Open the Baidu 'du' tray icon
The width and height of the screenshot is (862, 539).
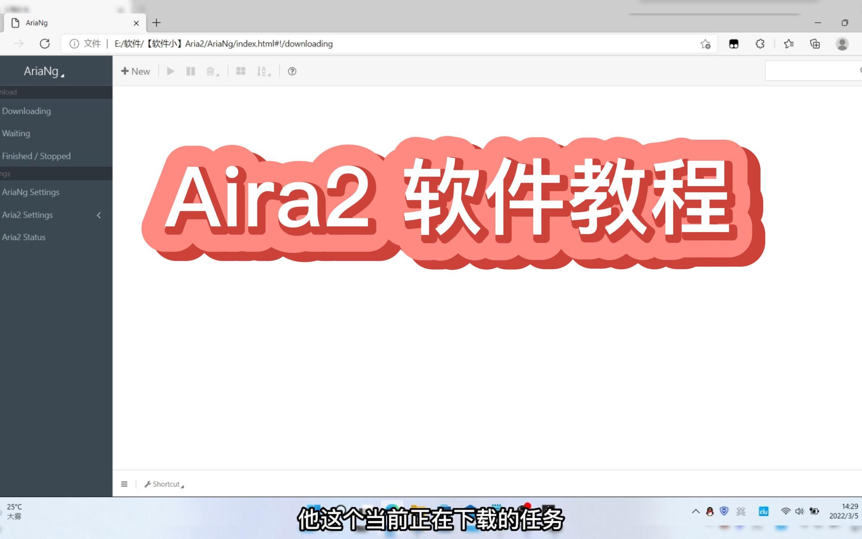tap(763, 511)
